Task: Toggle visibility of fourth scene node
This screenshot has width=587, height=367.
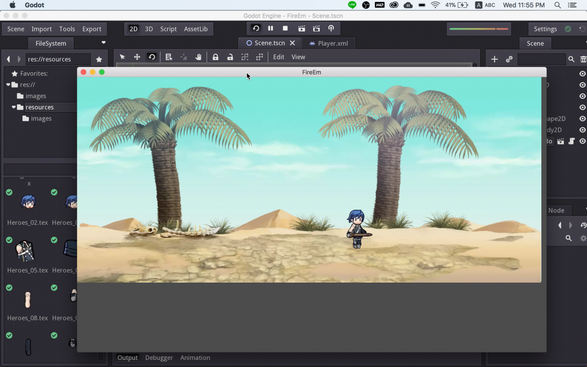Action: point(582,107)
